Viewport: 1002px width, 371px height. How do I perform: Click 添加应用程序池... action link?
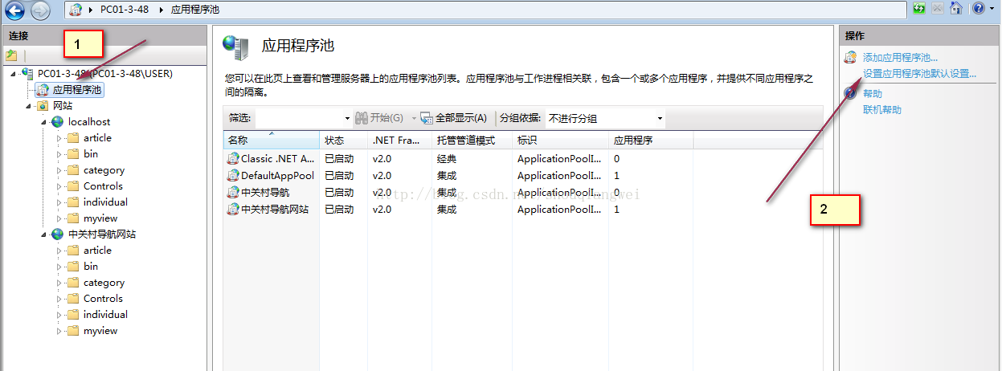coord(900,58)
